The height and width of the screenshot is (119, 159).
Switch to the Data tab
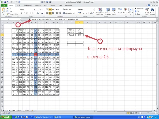click(x=46, y=5)
